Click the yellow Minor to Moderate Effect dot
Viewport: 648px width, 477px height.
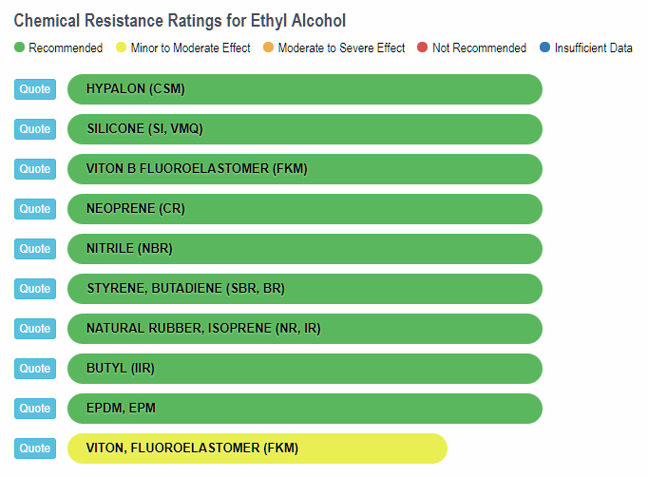(x=121, y=48)
